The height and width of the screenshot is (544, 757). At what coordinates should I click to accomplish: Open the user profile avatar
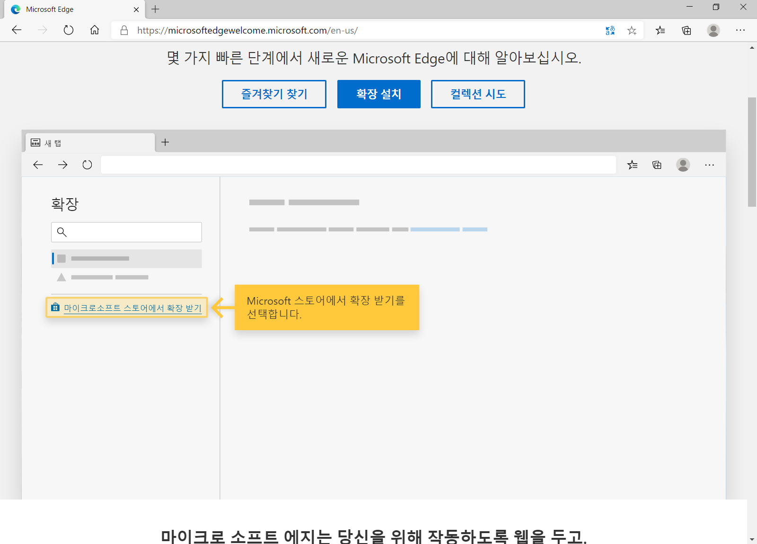[x=713, y=30]
